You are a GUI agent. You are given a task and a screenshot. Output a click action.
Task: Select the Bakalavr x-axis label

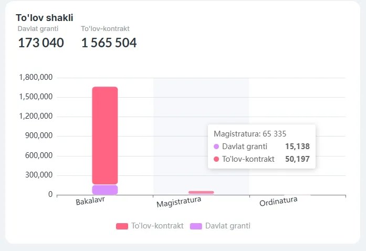point(90,202)
